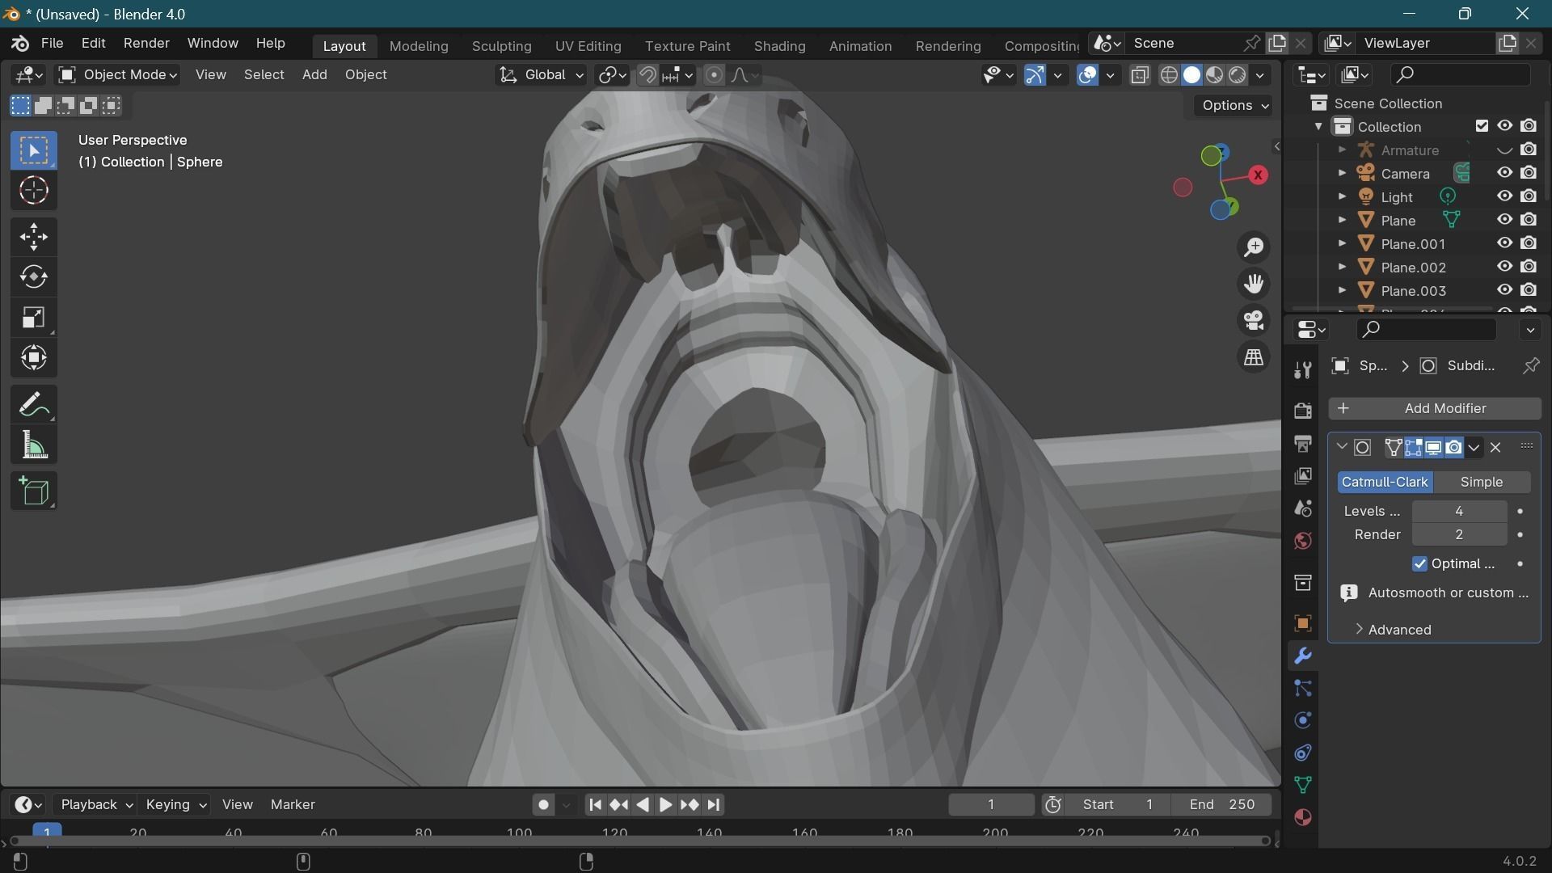
Task: Toggle Collection exclude checkbox
Action: (1481, 126)
